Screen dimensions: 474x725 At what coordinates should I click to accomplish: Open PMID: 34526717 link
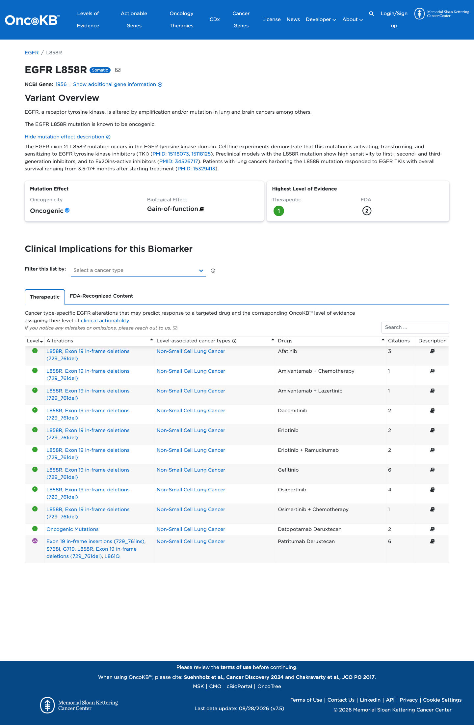pos(179,161)
